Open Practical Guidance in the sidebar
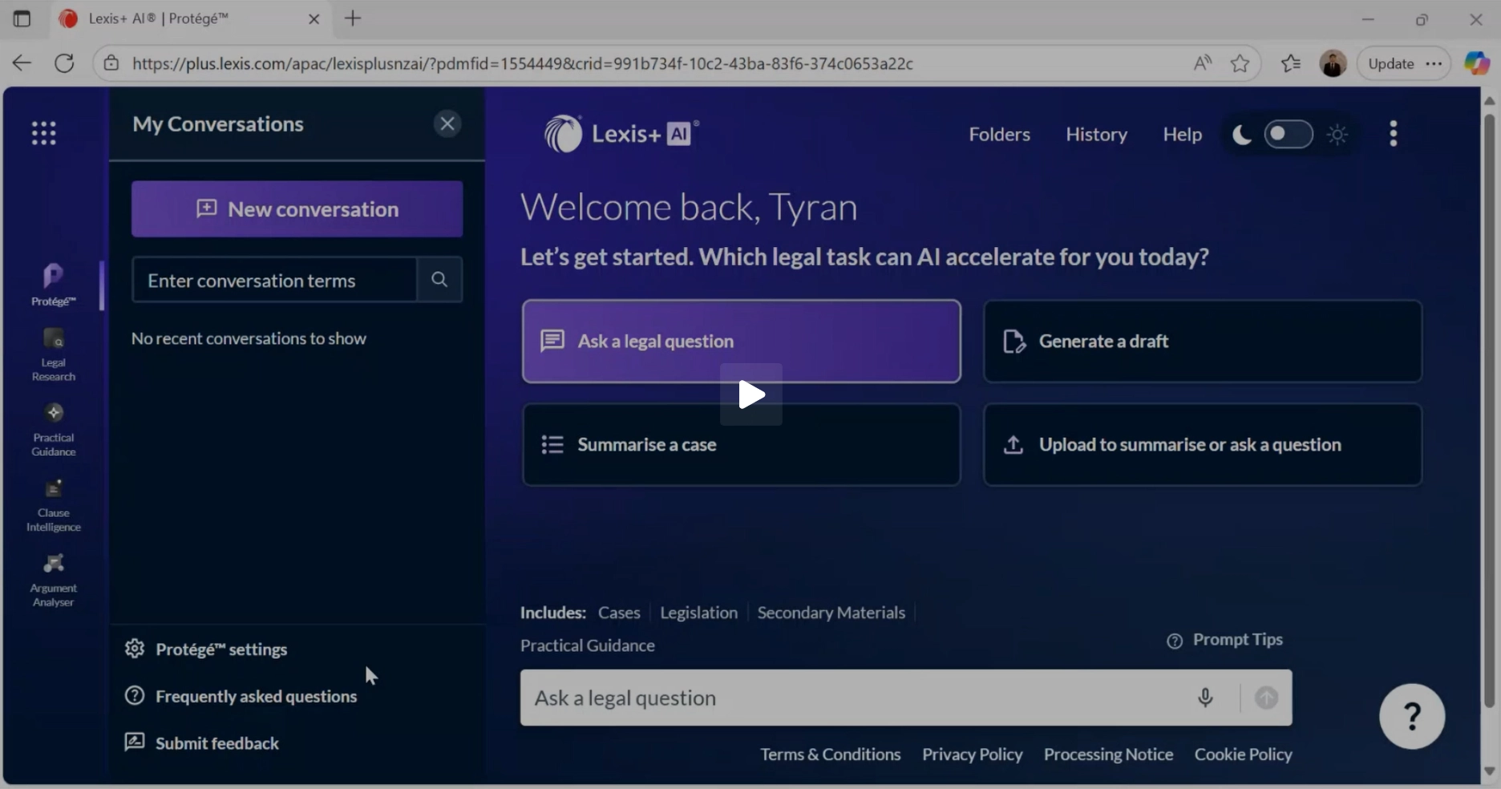The height and width of the screenshot is (789, 1501). [53, 429]
